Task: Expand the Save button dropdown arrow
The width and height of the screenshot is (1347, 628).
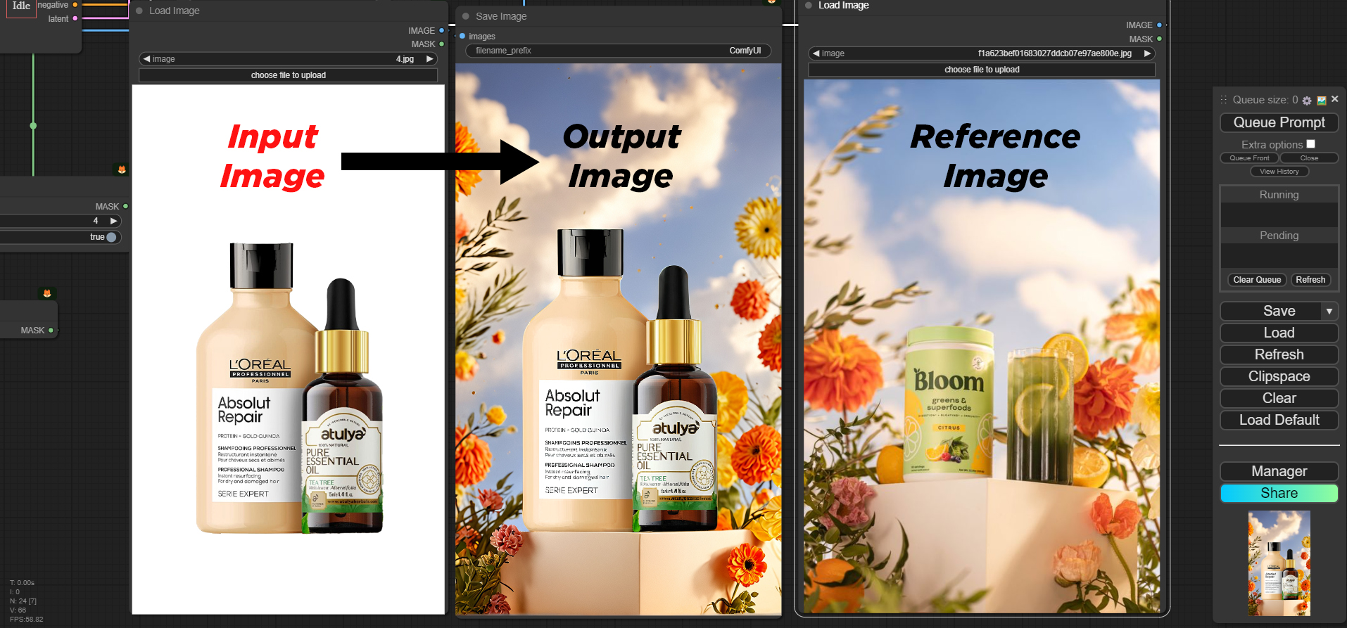Action: (x=1329, y=311)
